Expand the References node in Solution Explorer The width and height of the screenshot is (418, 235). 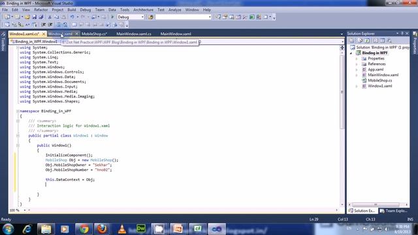coord(357,64)
